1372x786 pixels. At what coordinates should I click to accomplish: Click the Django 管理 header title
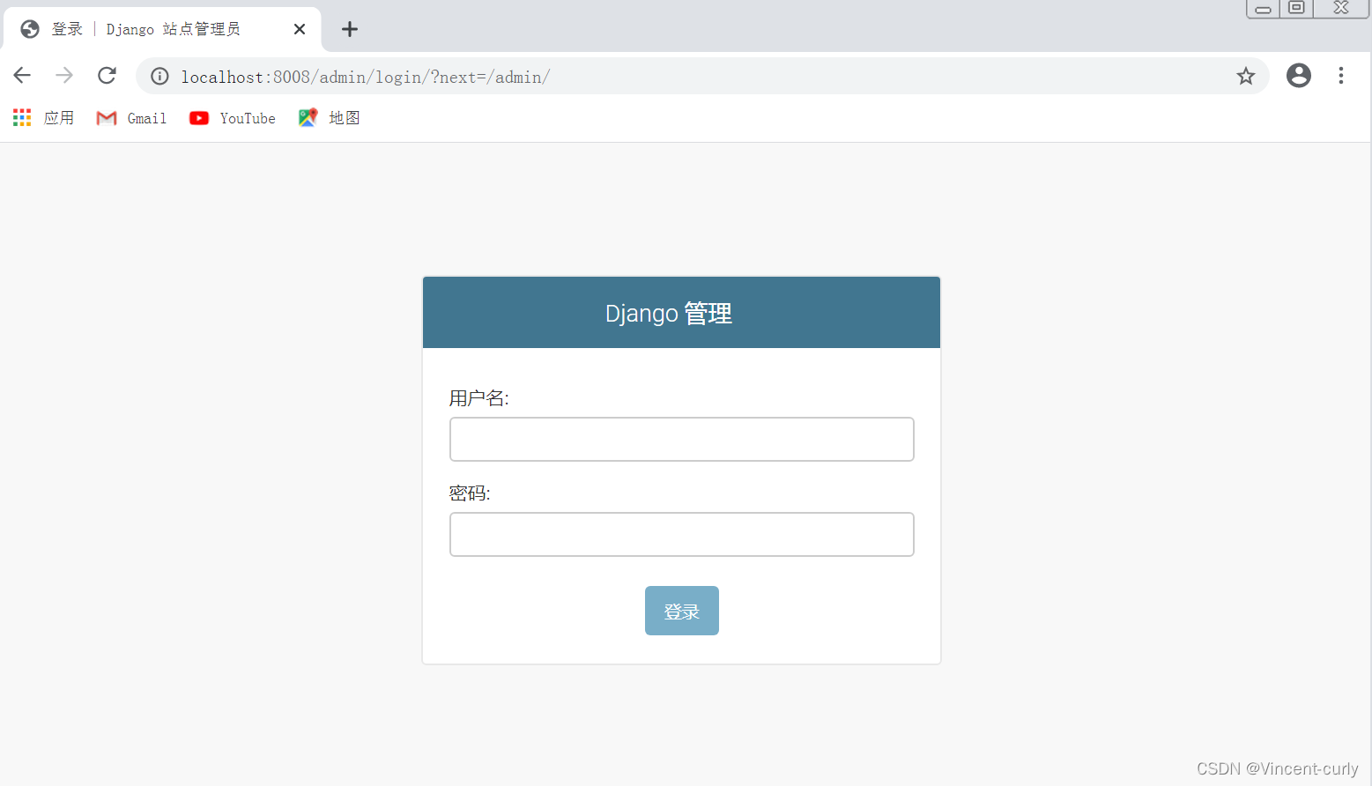tap(669, 313)
